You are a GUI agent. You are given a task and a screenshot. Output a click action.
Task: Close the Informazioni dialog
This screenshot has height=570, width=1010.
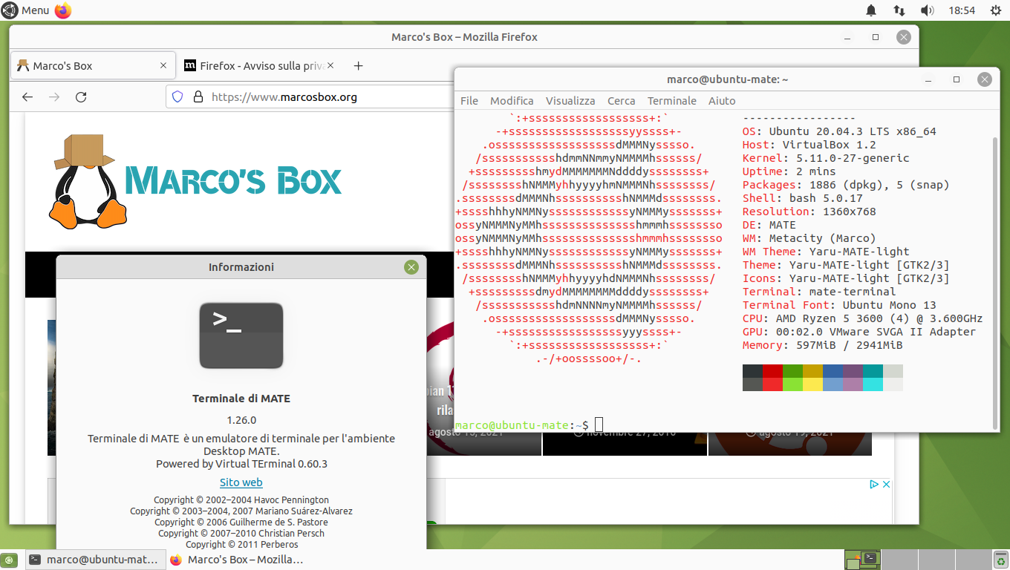(411, 267)
